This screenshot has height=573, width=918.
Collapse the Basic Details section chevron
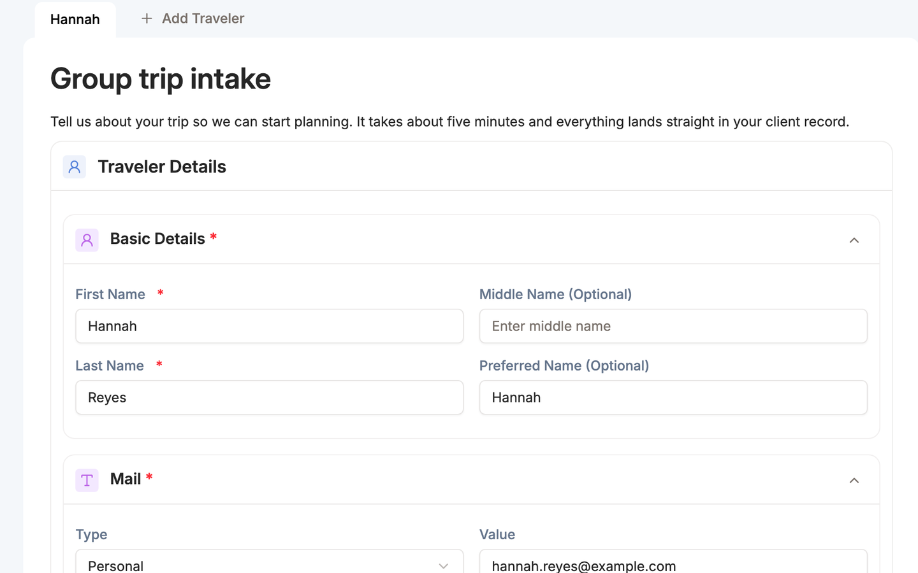[x=854, y=240]
